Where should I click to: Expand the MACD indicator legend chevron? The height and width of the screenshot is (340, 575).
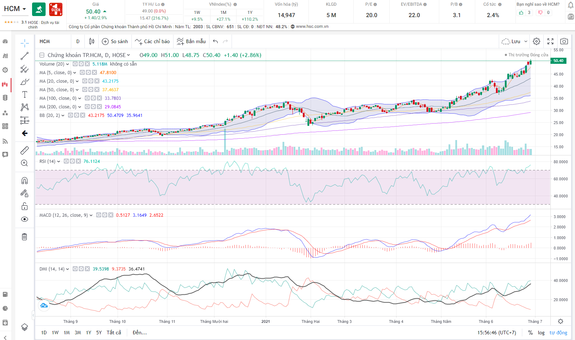pyautogui.click(x=91, y=215)
